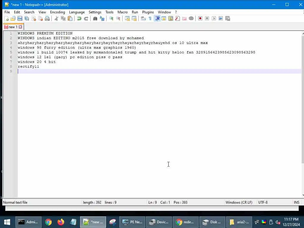The width and height of the screenshot is (304, 228).
Task: Stop macro recording toolbar button
Action: point(207,18)
